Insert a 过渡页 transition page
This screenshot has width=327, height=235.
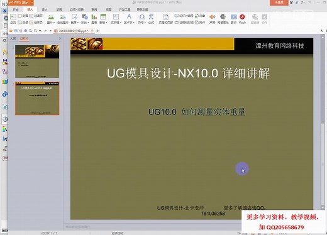click(36, 16)
